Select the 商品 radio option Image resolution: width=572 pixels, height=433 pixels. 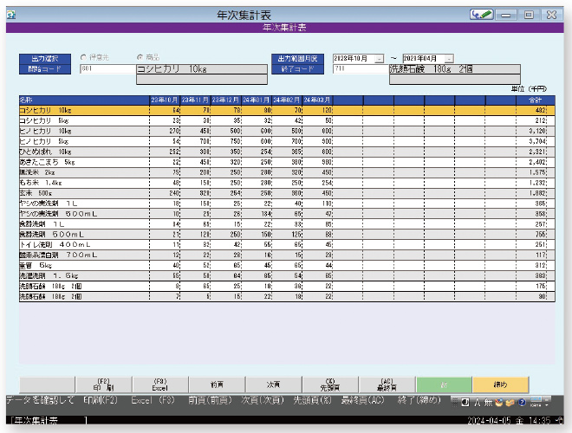(x=140, y=56)
